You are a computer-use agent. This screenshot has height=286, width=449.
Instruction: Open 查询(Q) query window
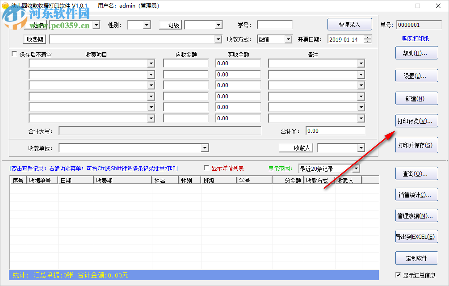[x=417, y=173]
